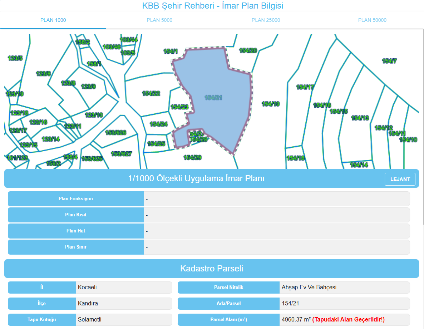
Task: Open the PLAN 5000 tab
Action: pyautogui.click(x=159, y=20)
